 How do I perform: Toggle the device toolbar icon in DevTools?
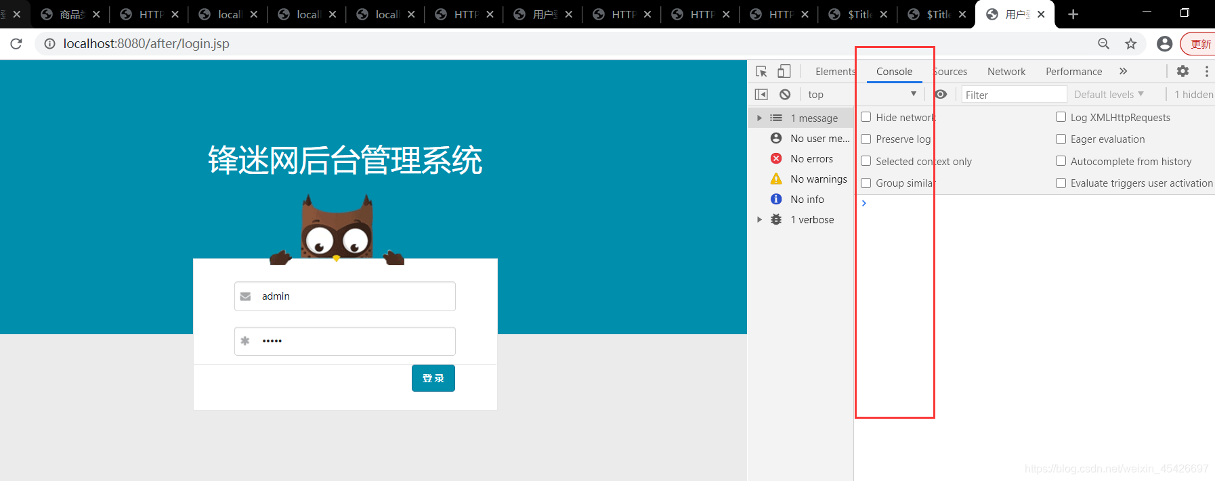point(784,71)
